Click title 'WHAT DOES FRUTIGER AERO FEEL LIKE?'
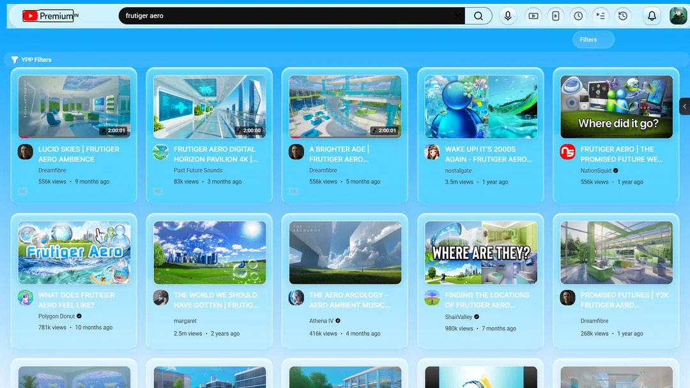The width and height of the screenshot is (690, 388). click(77, 300)
